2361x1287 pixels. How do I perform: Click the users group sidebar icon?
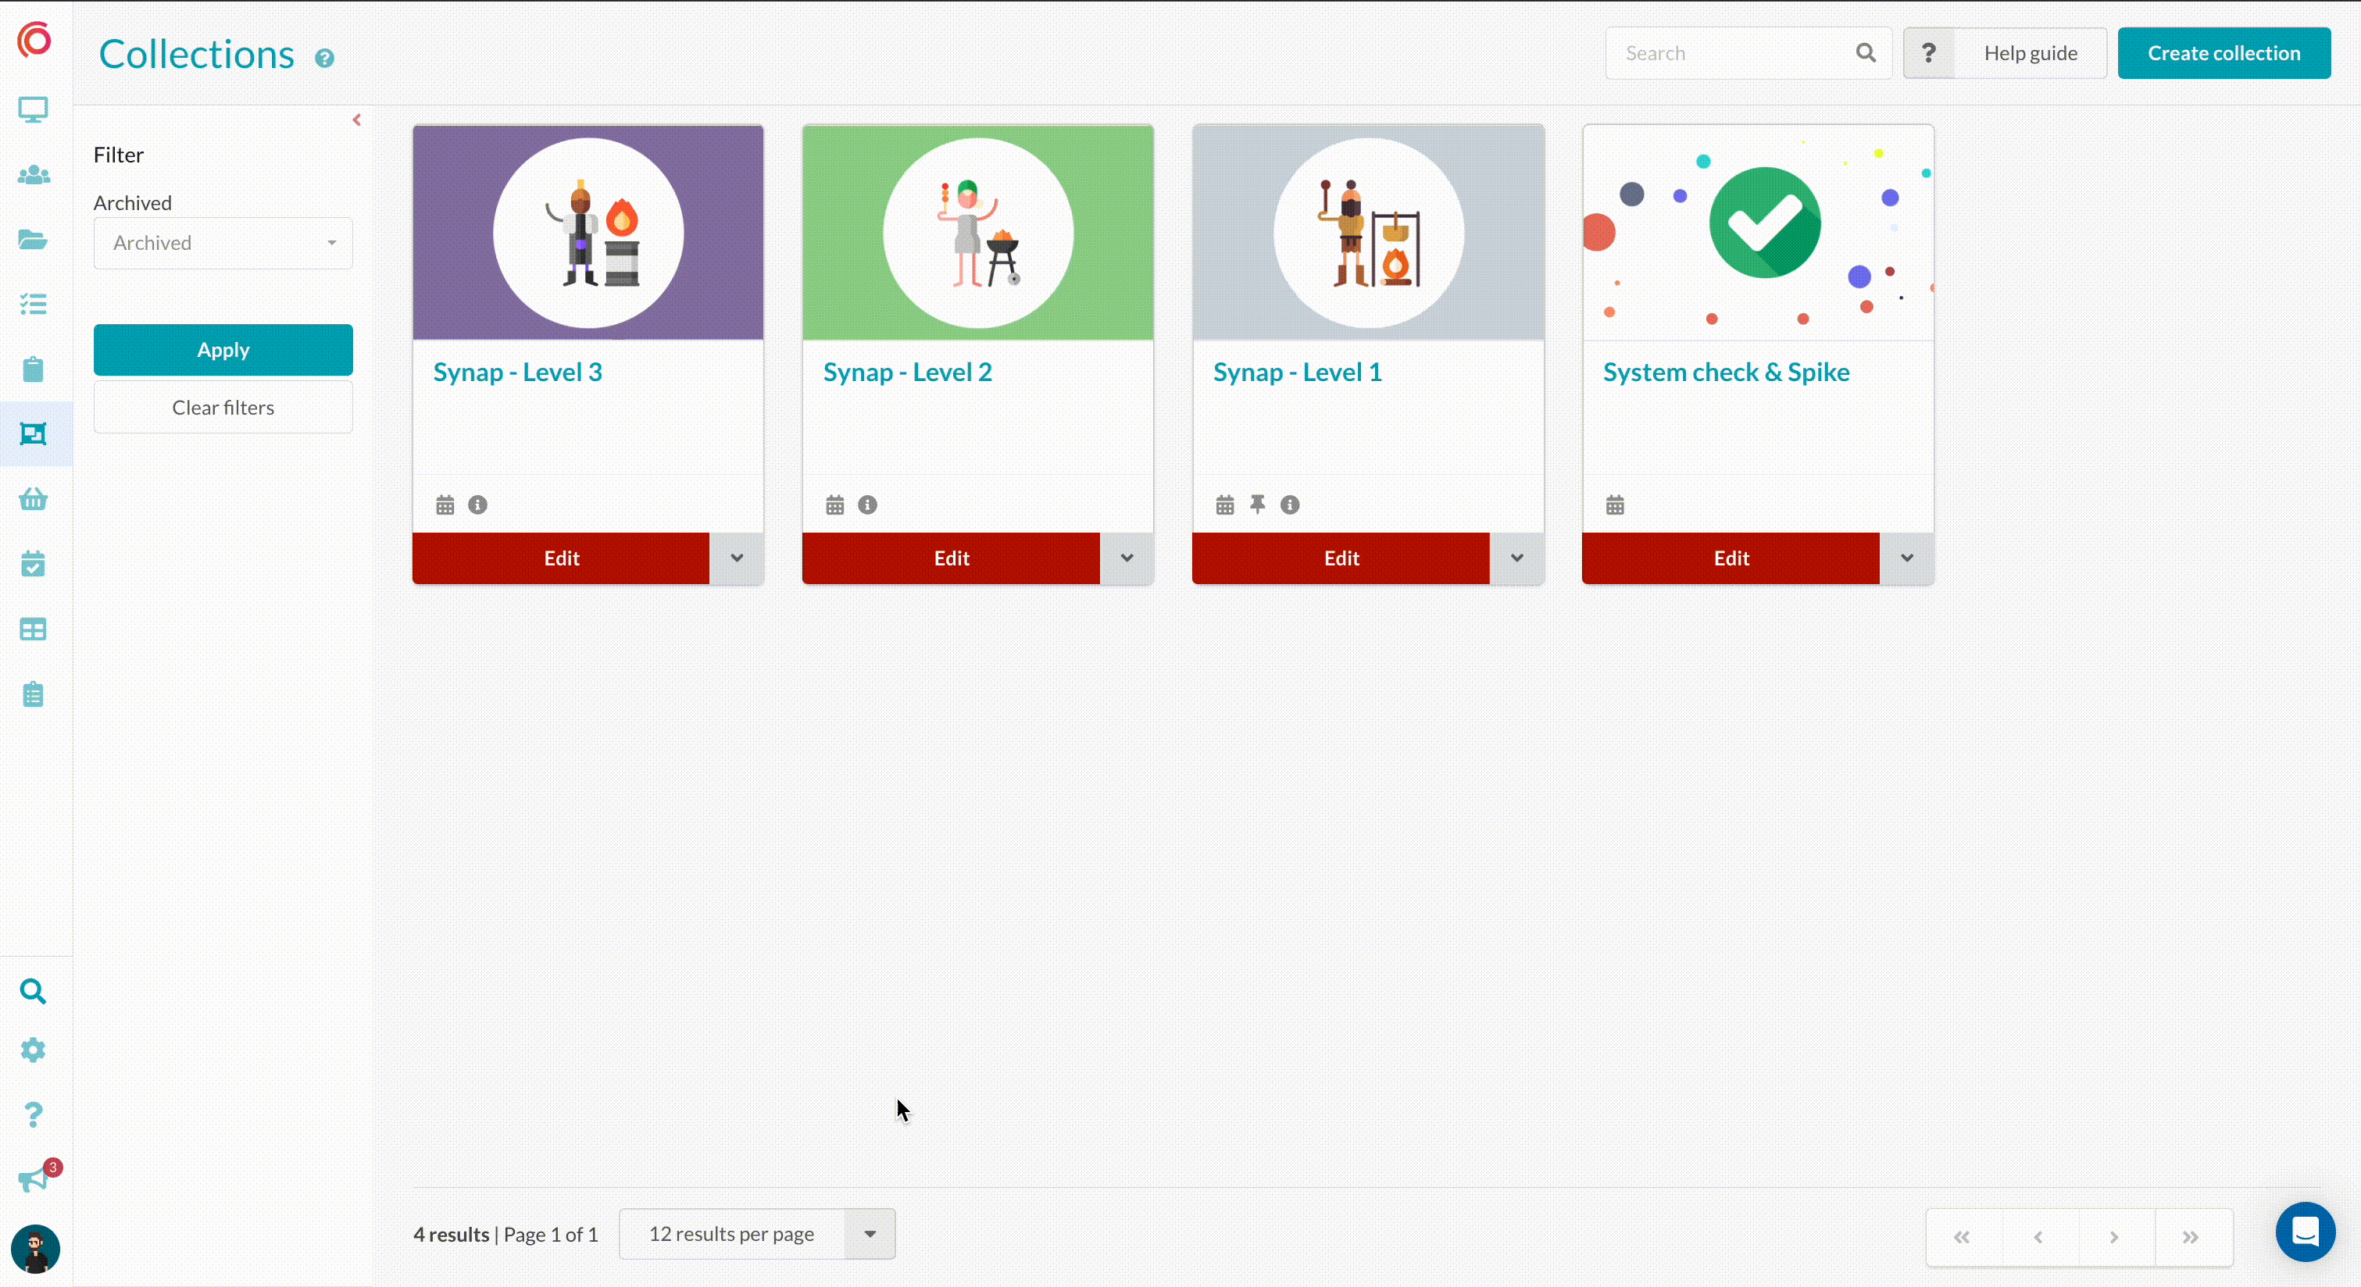pos(33,175)
